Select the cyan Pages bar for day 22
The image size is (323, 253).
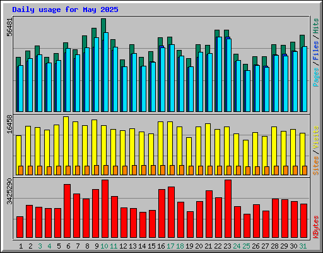click(x=220, y=74)
